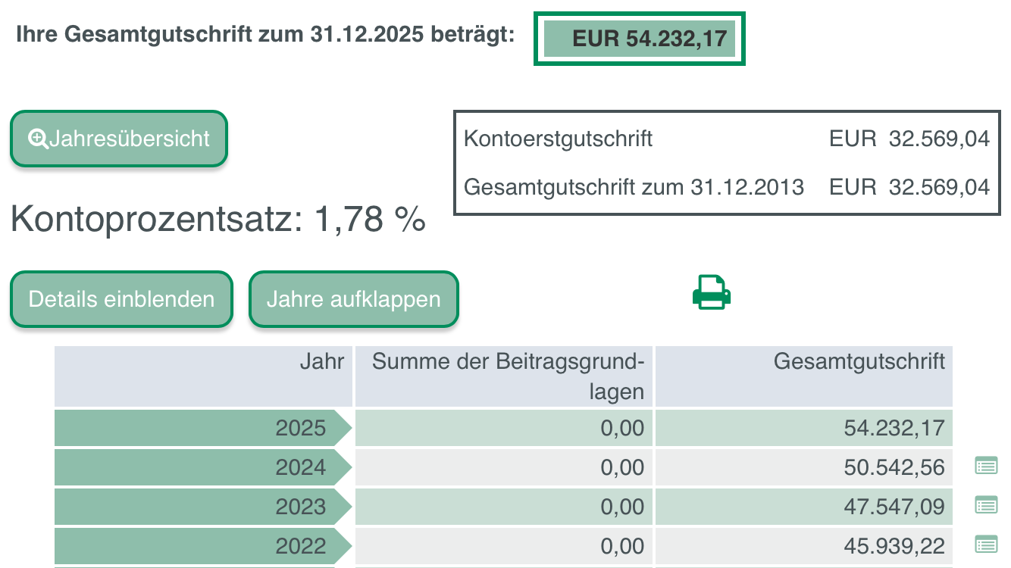Expand the 2023 year row
This screenshot has width=1011, height=568.
click(x=203, y=507)
